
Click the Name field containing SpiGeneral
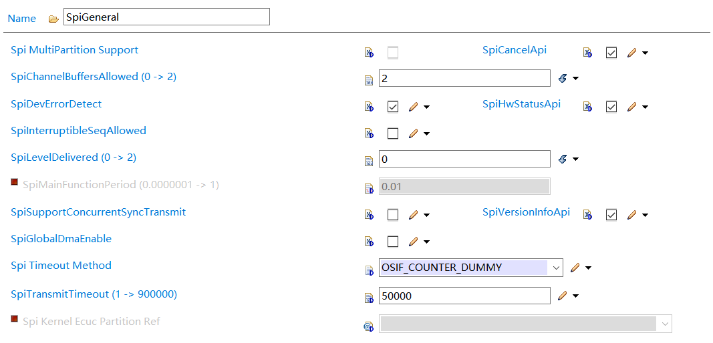coord(166,17)
